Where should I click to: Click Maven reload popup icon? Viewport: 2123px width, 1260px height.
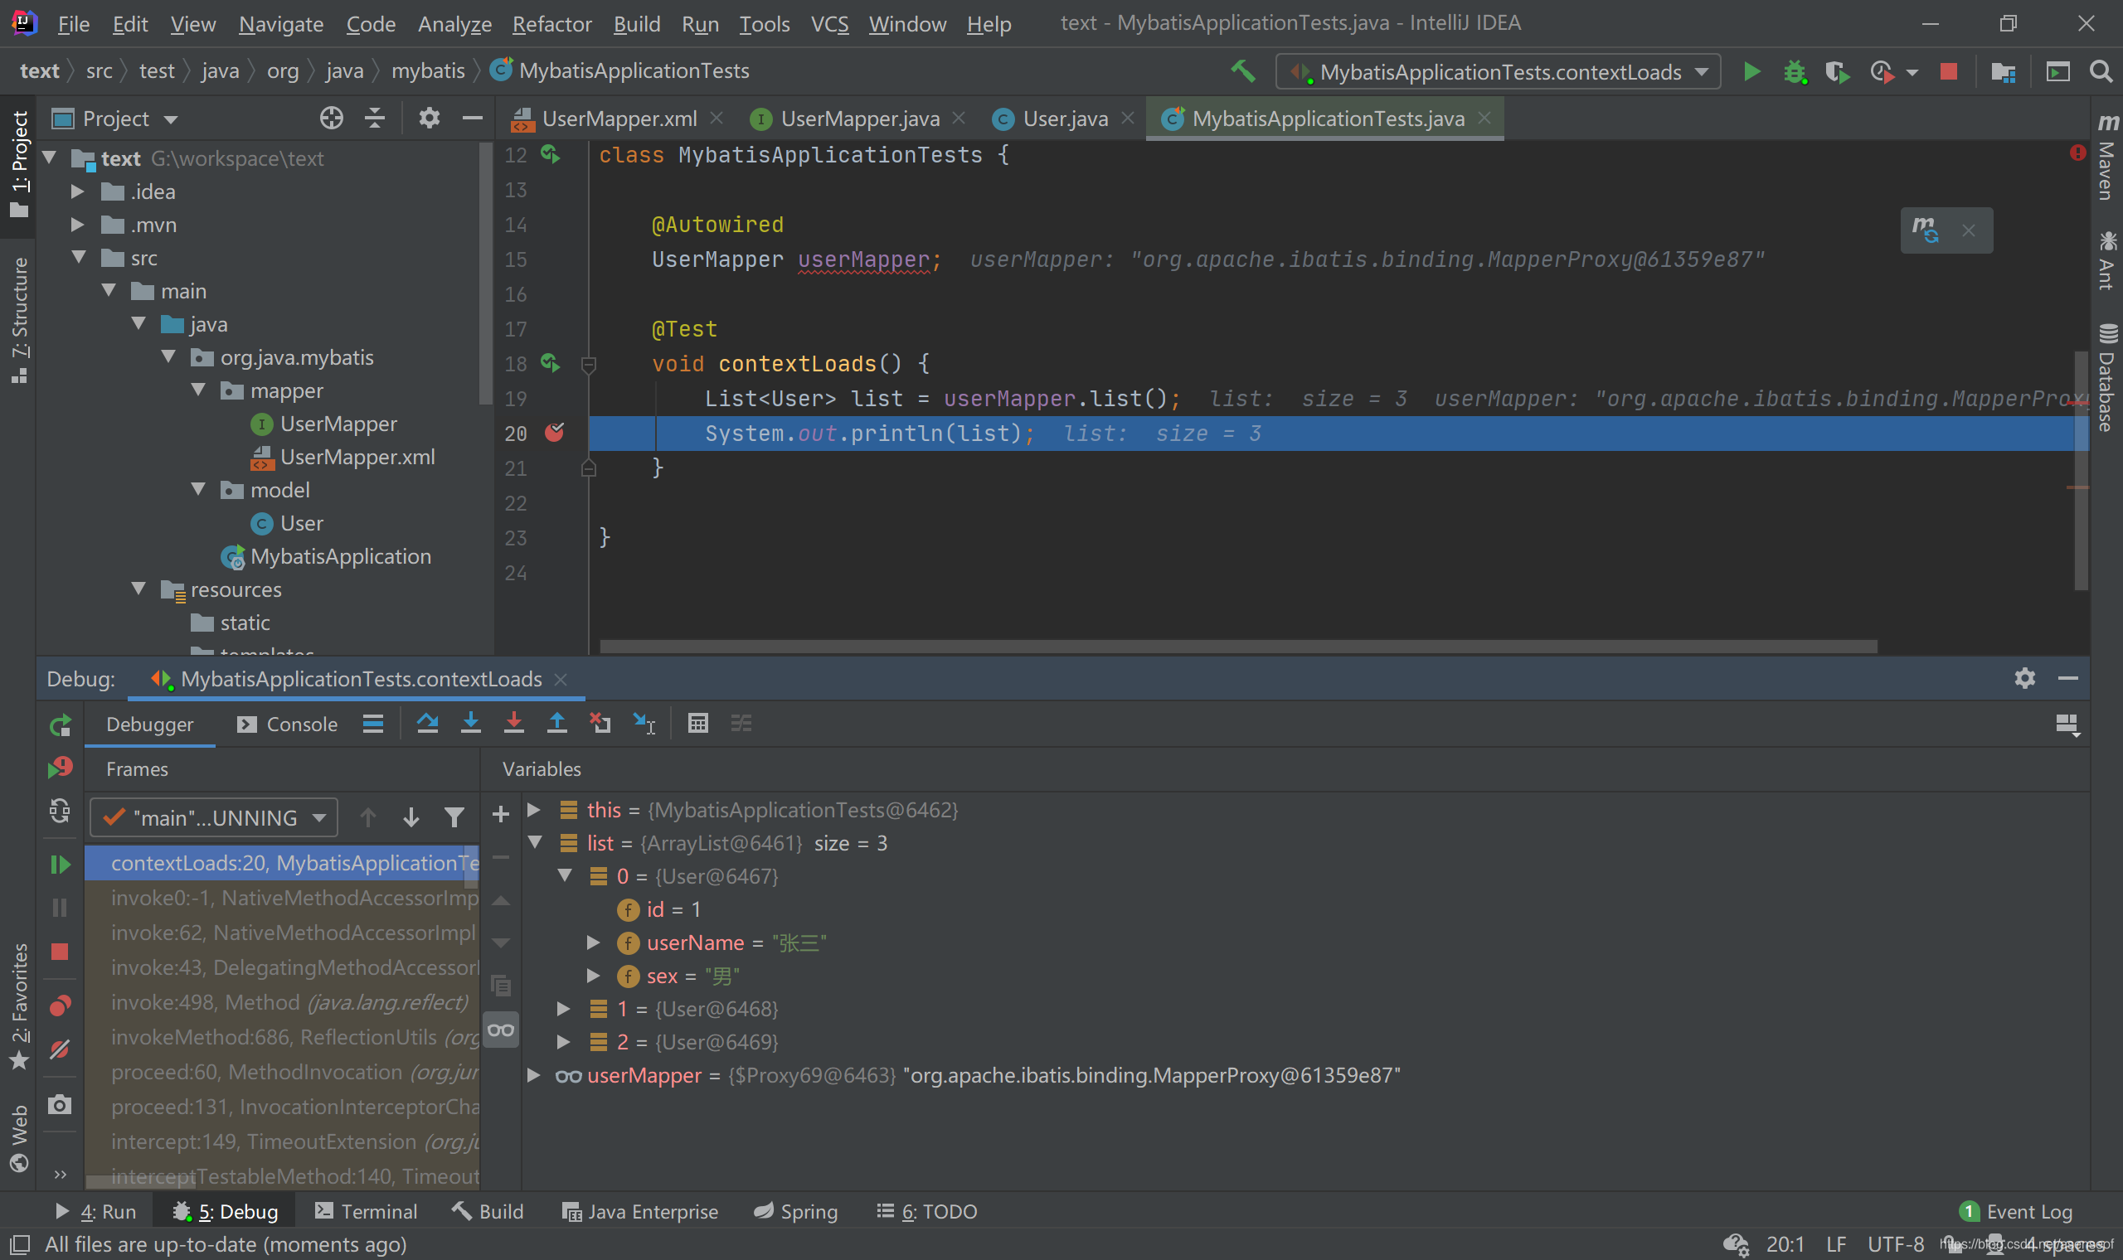(1925, 230)
